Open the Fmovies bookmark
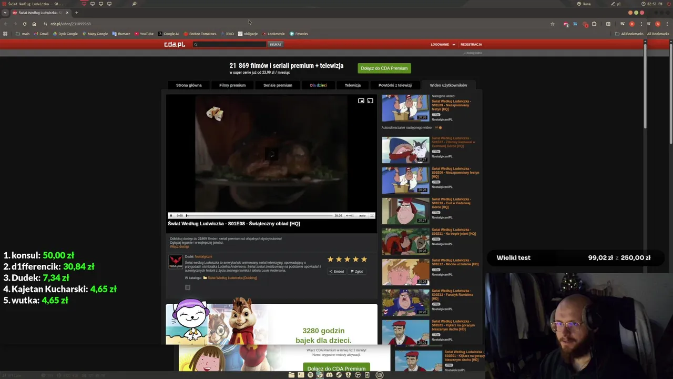673x379 pixels. [299, 34]
